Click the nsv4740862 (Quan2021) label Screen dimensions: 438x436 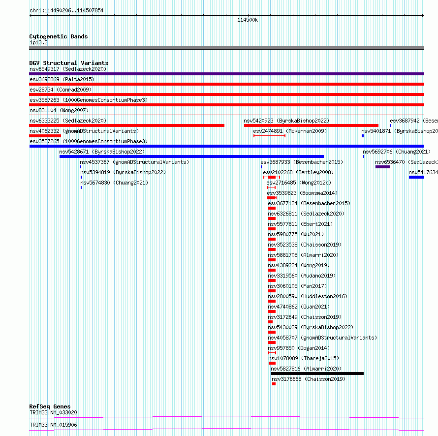coord(299,307)
